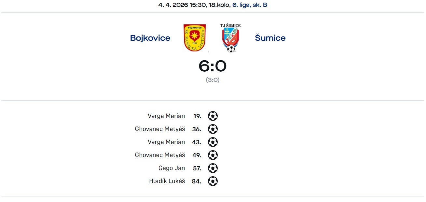Open the Šumice team name link
This screenshot has width=426, height=202.
(270, 38)
